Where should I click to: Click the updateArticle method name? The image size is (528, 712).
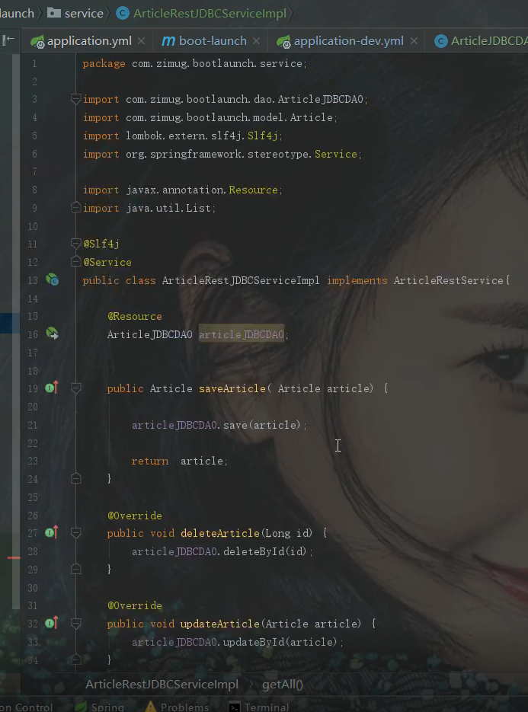220,624
